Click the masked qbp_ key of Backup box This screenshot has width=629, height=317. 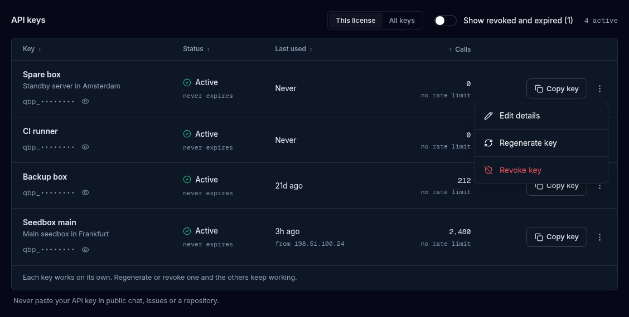49,193
